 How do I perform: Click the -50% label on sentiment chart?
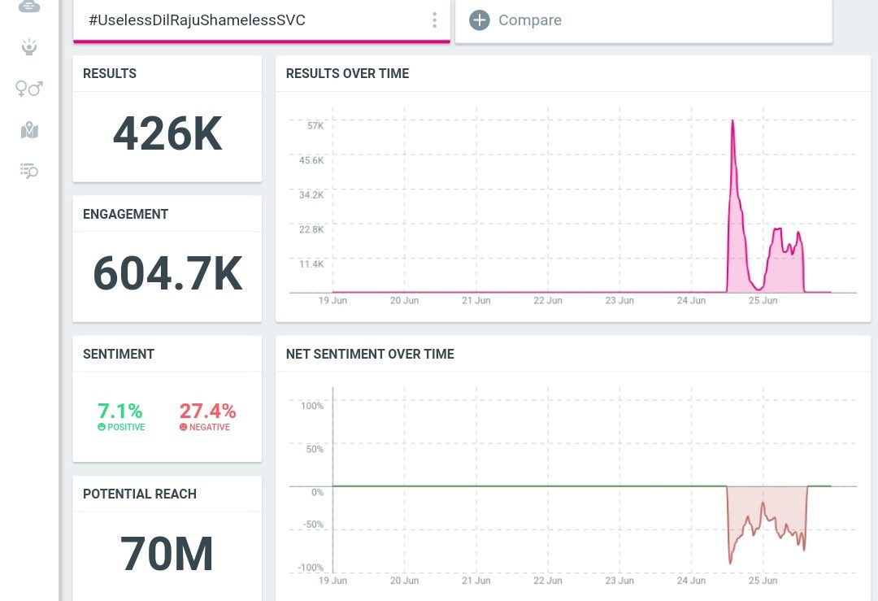[313, 525]
